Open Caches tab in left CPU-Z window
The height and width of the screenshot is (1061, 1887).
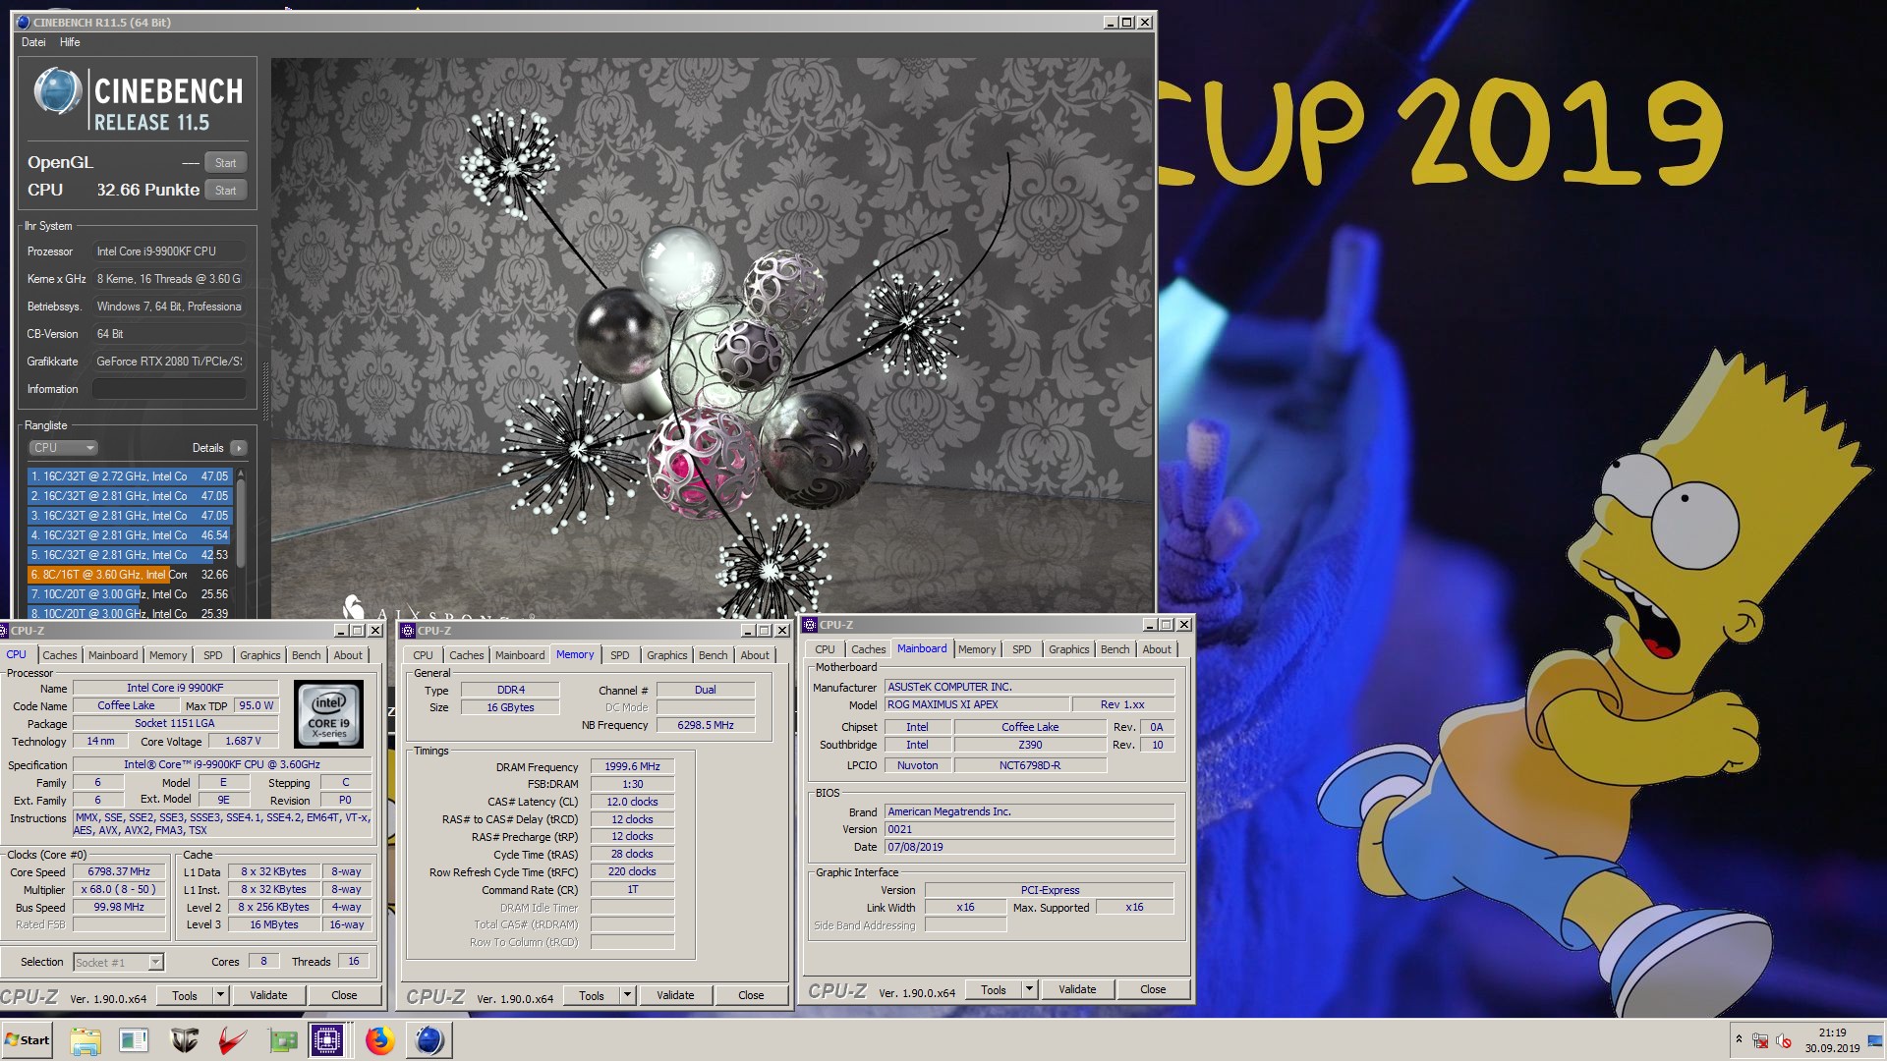pyautogui.click(x=60, y=655)
